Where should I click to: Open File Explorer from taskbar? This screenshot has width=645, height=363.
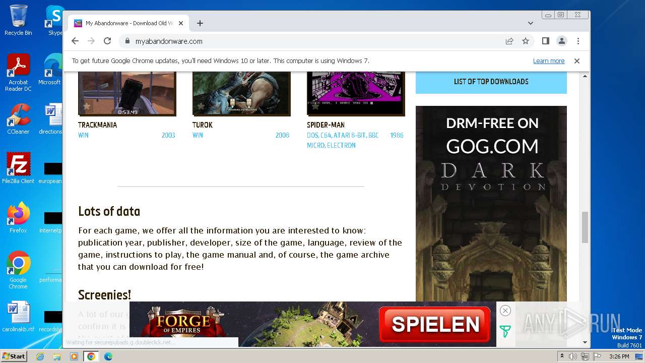coord(57,356)
